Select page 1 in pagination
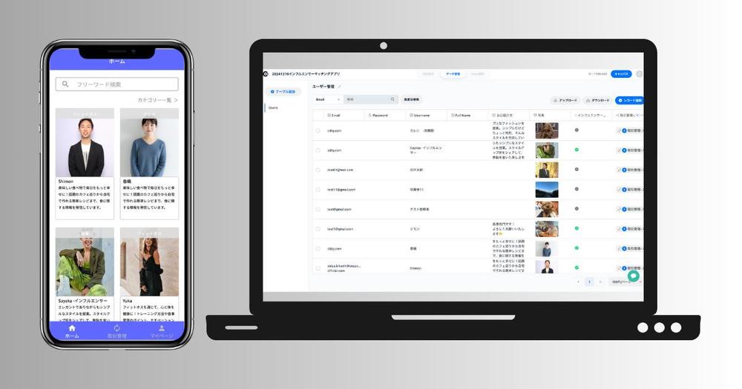Image resolution: width=742 pixels, height=389 pixels. click(x=589, y=282)
